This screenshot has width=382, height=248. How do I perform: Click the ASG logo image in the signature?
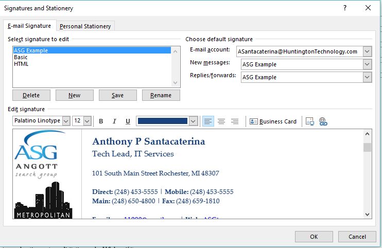[40, 154]
